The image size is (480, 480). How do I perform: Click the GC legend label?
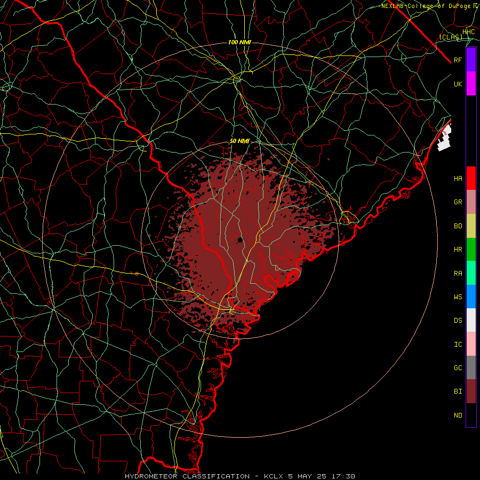458,368
